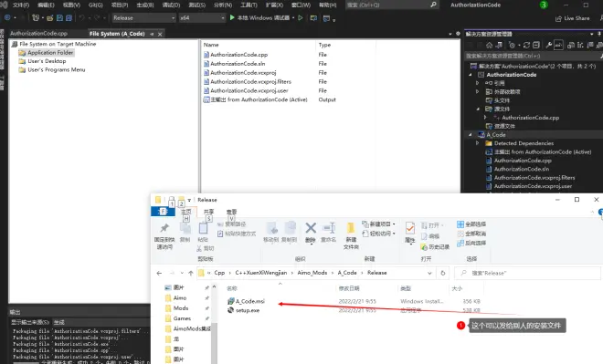
Task: Open properties wrench icon in Solution Explorer
Action: point(549,46)
